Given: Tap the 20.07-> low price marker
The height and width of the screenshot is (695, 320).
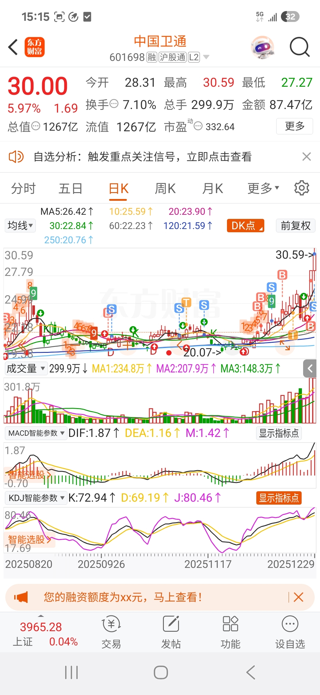Looking at the screenshot, I should click(203, 352).
